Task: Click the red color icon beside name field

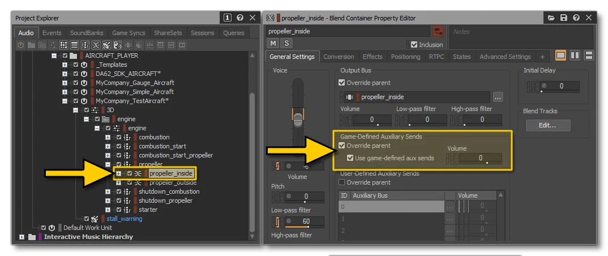Action: (x=438, y=31)
